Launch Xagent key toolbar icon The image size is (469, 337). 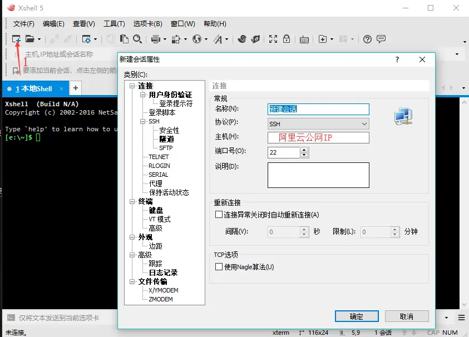click(255, 39)
